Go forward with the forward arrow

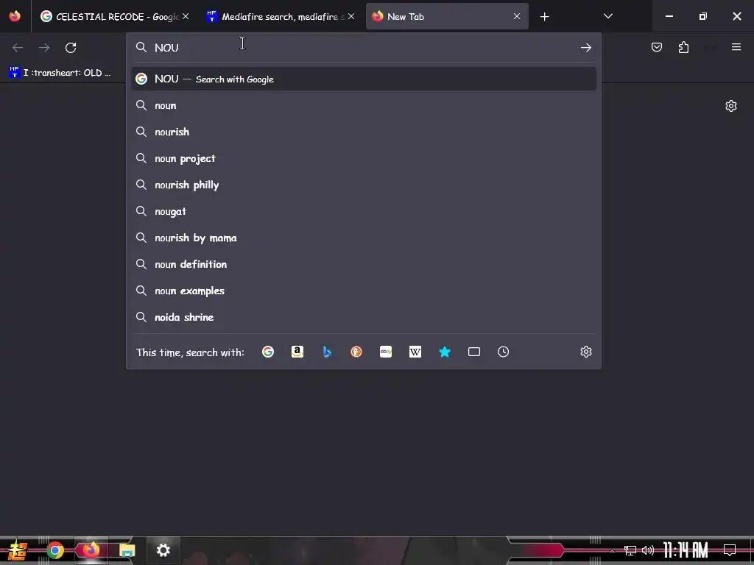[x=44, y=48]
